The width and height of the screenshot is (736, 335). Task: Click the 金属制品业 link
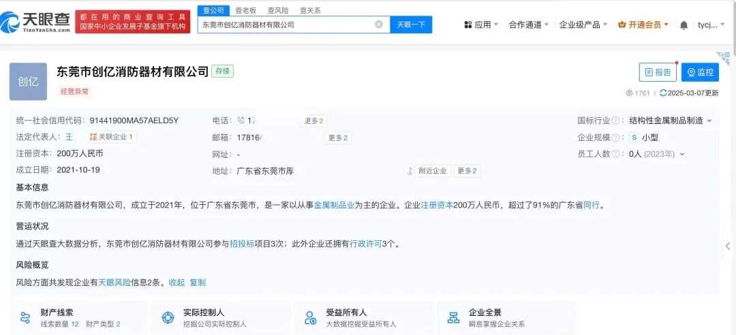click(334, 205)
